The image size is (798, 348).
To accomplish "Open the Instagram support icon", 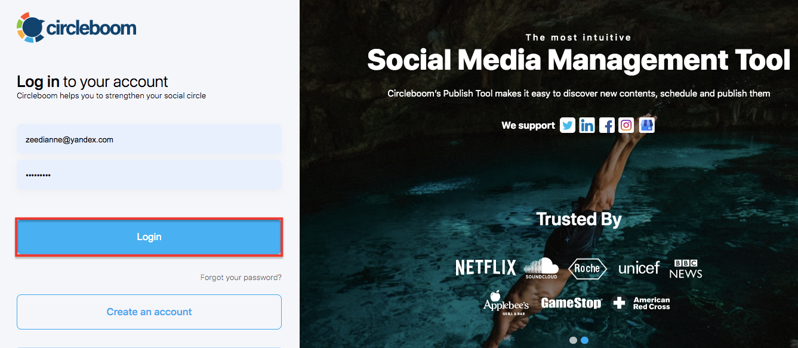I will (x=626, y=125).
